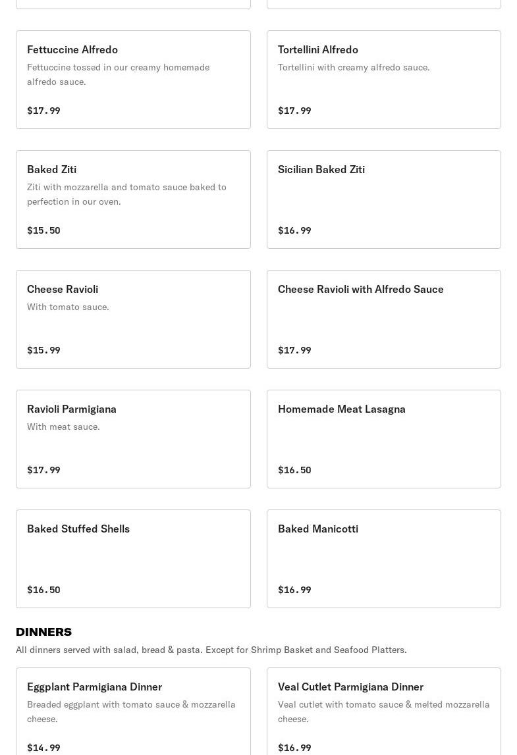Click the Tortellini Alfredo title text

(x=318, y=49)
